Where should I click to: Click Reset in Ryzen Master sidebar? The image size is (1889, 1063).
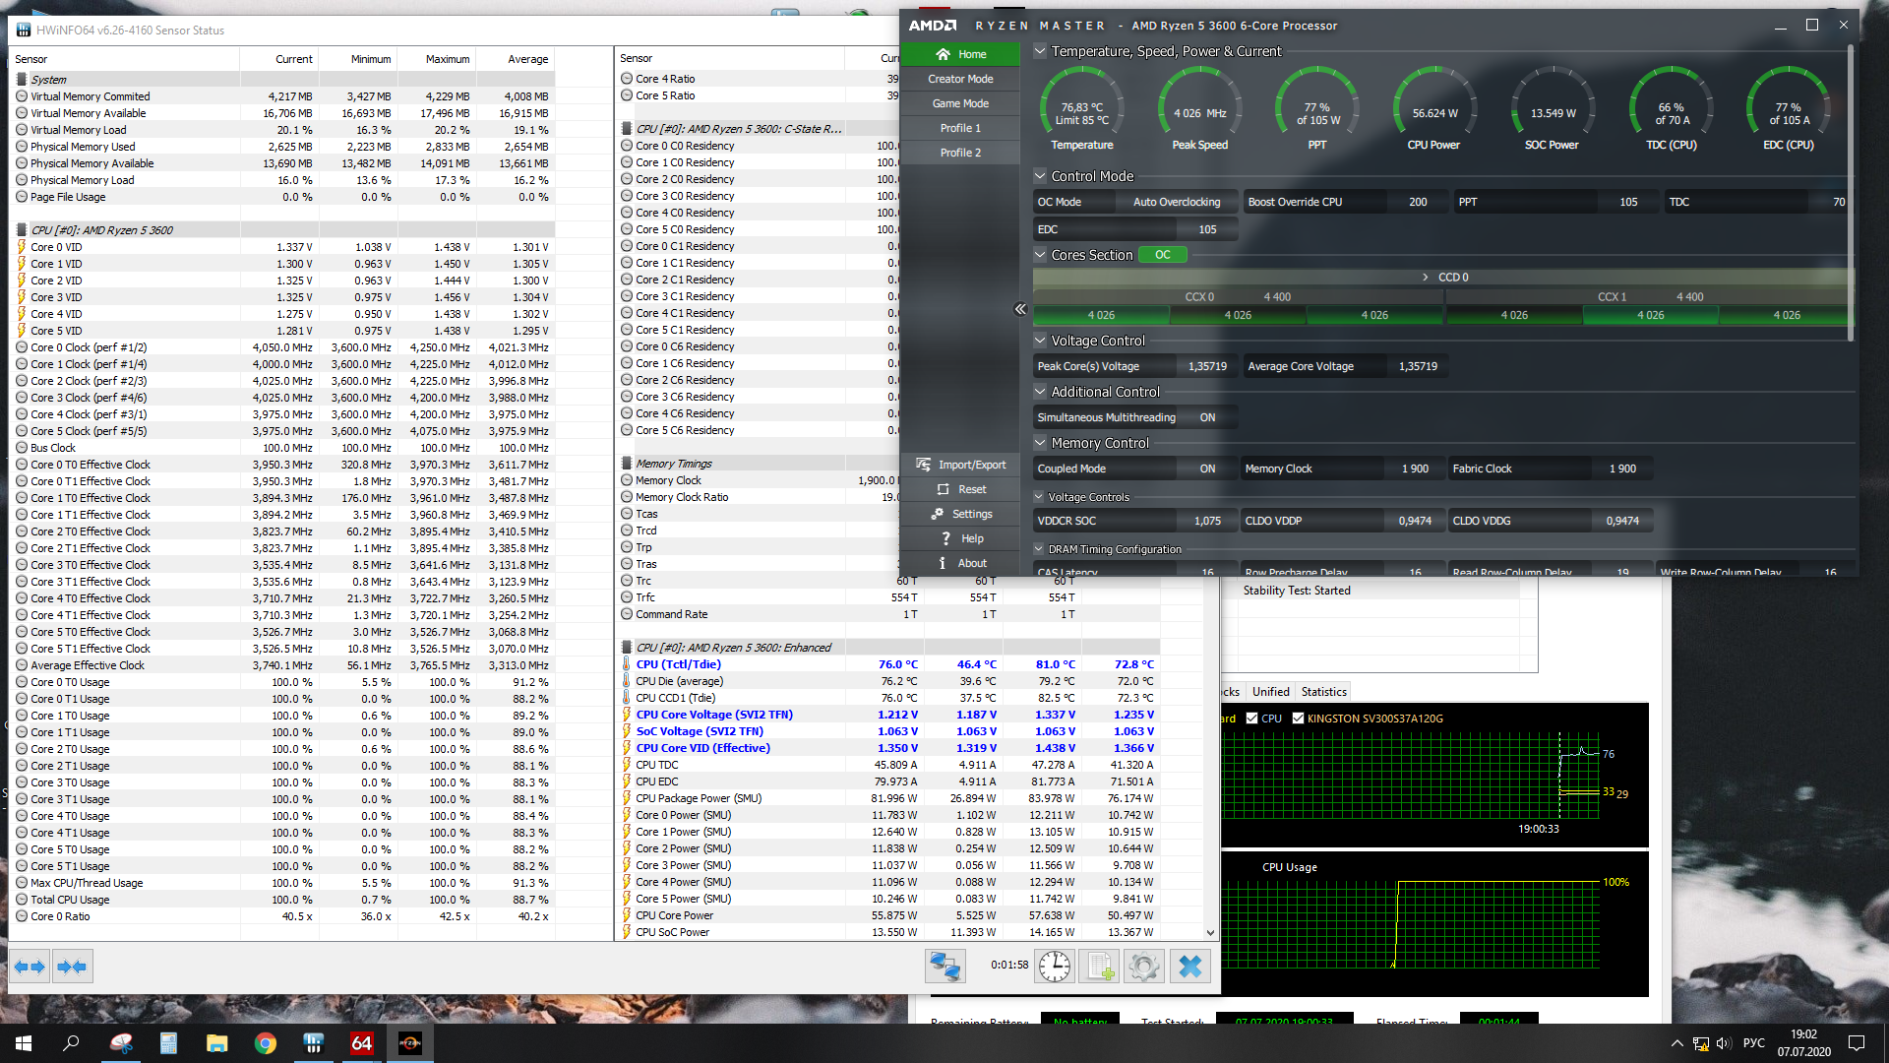[960, 489]
